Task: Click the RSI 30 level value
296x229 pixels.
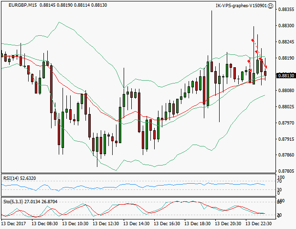Action: 280,190
